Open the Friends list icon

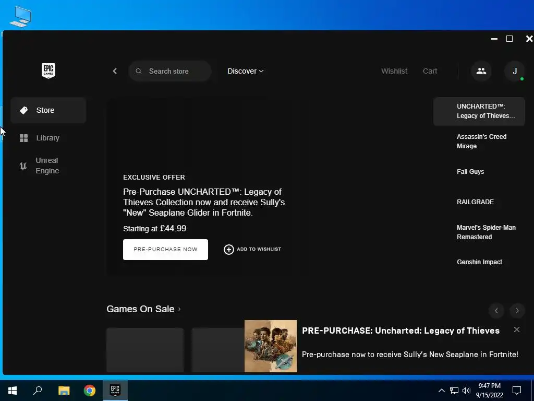coord(481,71)
